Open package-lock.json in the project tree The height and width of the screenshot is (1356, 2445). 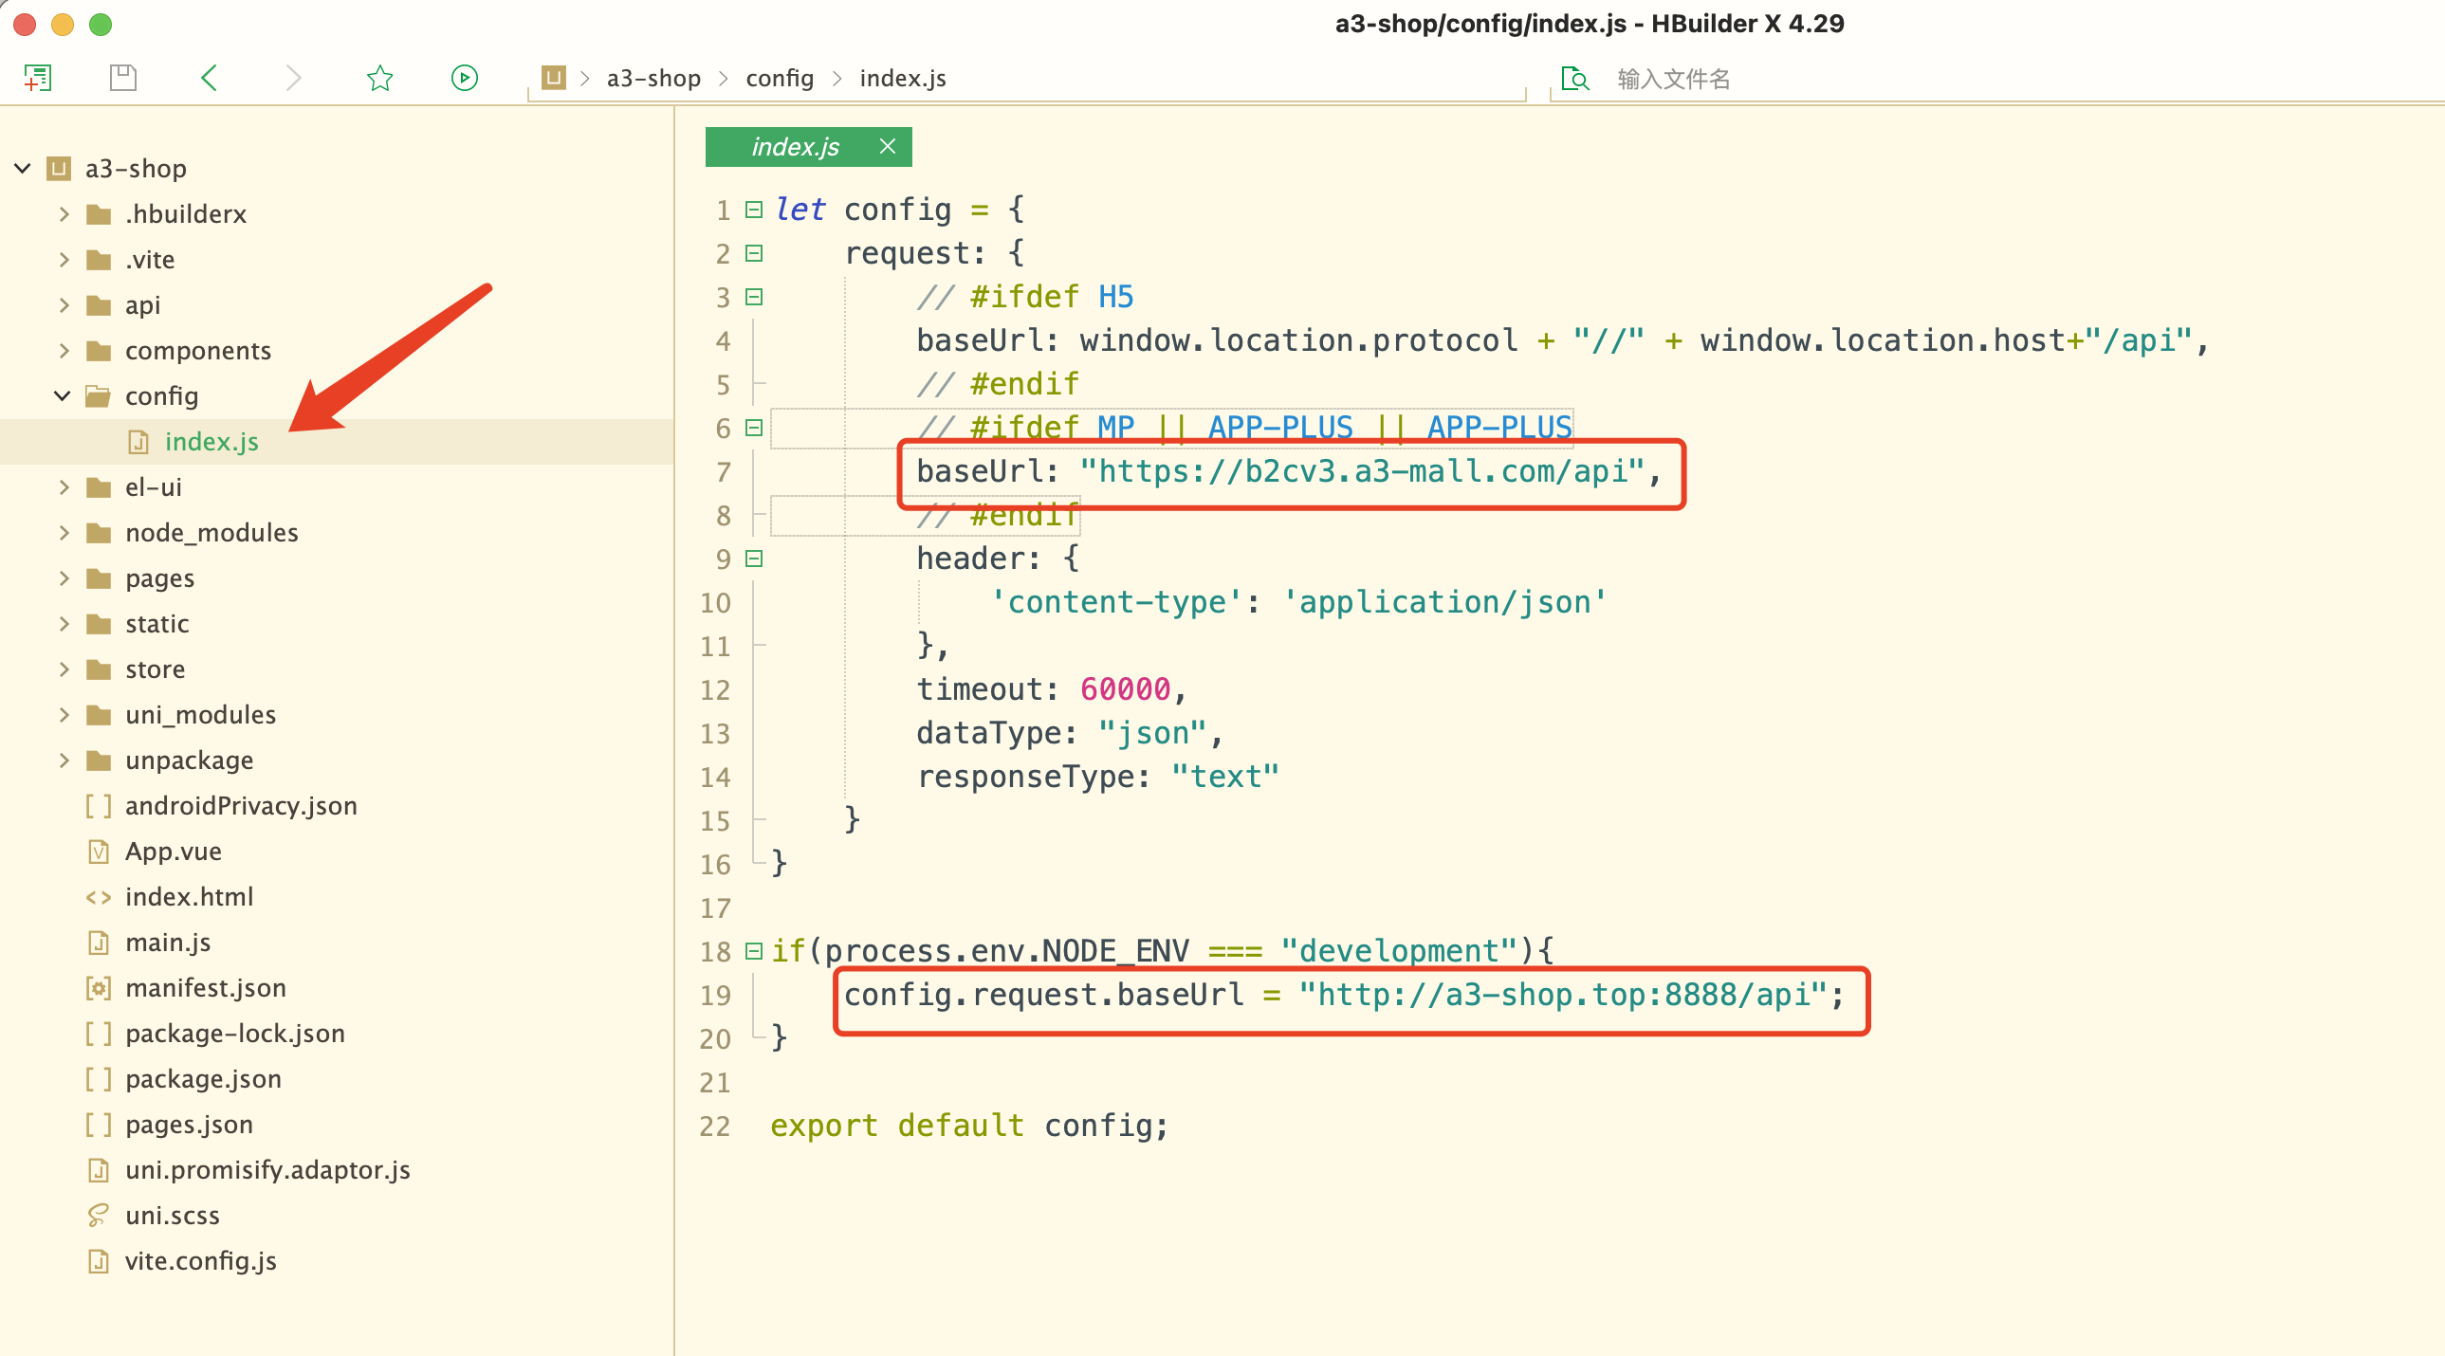point(234,1035)
